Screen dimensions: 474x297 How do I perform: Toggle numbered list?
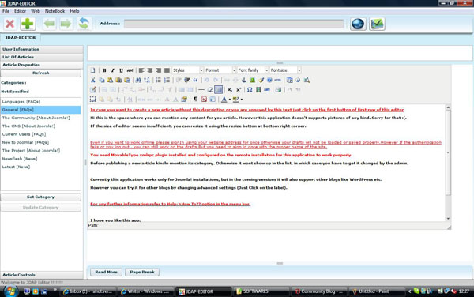click(x=167, y=80)
